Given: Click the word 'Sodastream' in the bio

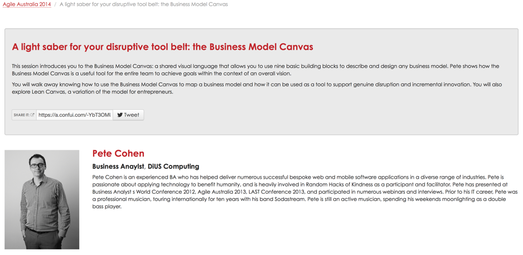Looking at the screenshot, I should pyautogui.click(x=287, y=199).
